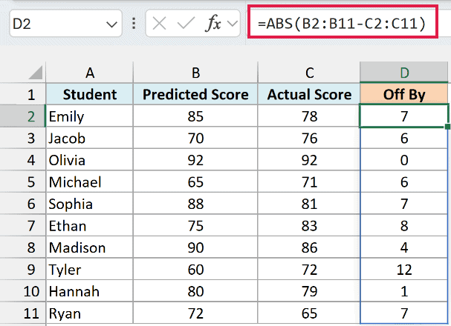Select the cell containing Madison
The width and height of the screenshot is (451, 326).
click(x=89, y=247)
